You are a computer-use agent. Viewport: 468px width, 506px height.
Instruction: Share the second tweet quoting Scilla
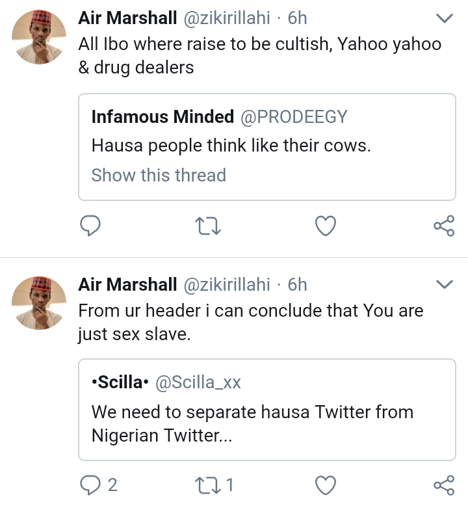tap(443, 485)
